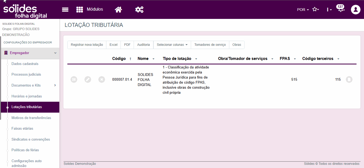The height and width of the screenshot is (168, 364).
Task: Click Registrar nova lotação button
Action: (87, 45)
